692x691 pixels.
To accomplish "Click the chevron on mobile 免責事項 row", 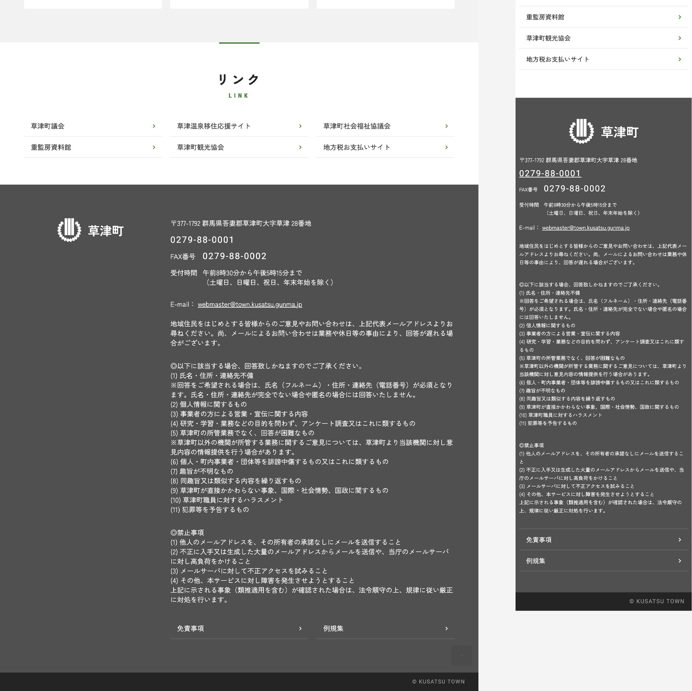I will pos(679,539).
